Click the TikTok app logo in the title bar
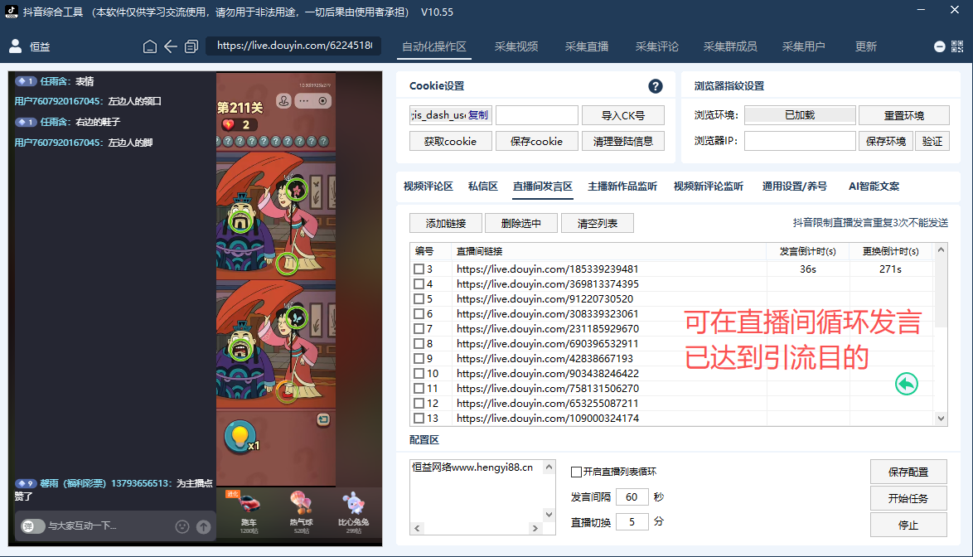Image resolution: width=973 pixels, height=557 pixels. [x=12, y=12]
